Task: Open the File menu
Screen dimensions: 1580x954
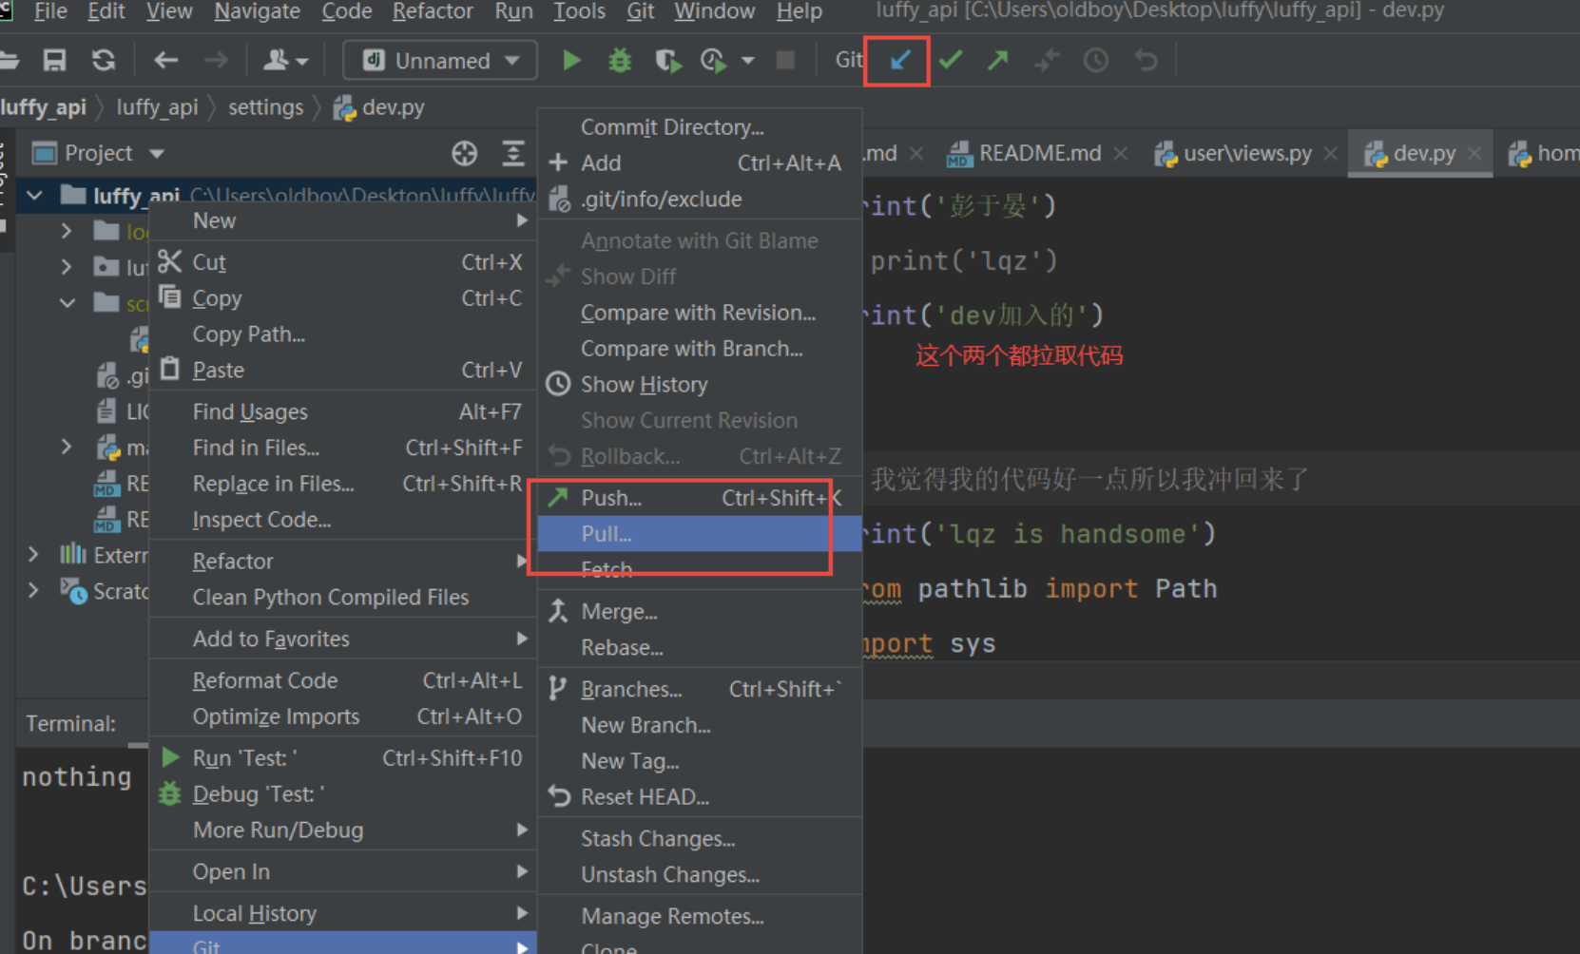Action: click(50, 11)
